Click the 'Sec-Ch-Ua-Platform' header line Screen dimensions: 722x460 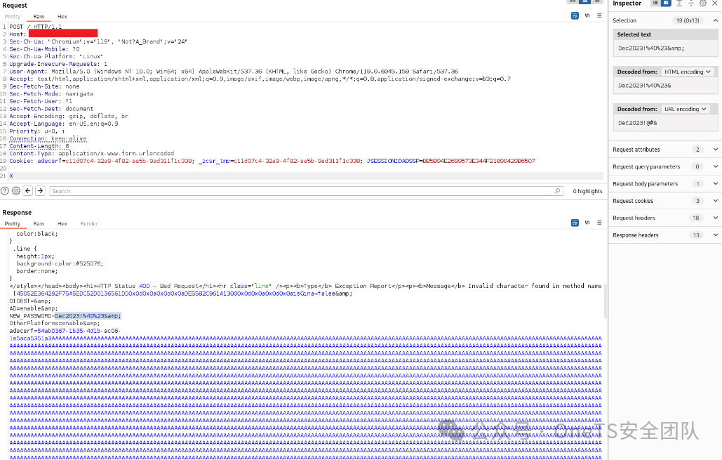[x=56, y=56]
